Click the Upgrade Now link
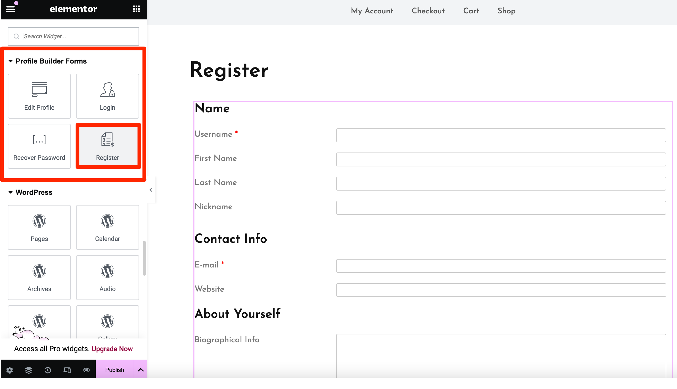This screenshot has height=389, width=677. point(112,349)
